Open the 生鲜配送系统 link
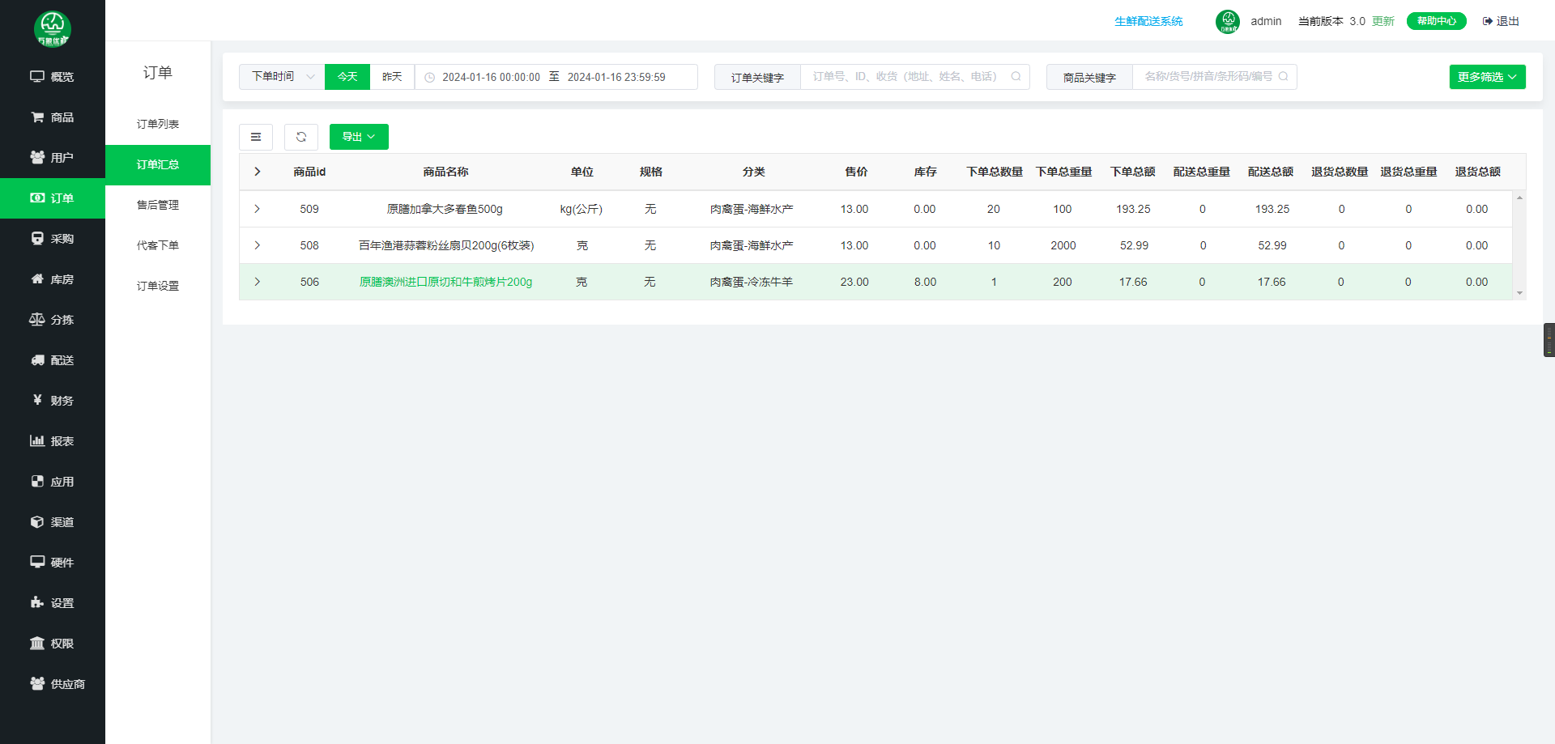Image resolution: width=1555 pixels, height=744 pixels. [x=1148, y=21]
